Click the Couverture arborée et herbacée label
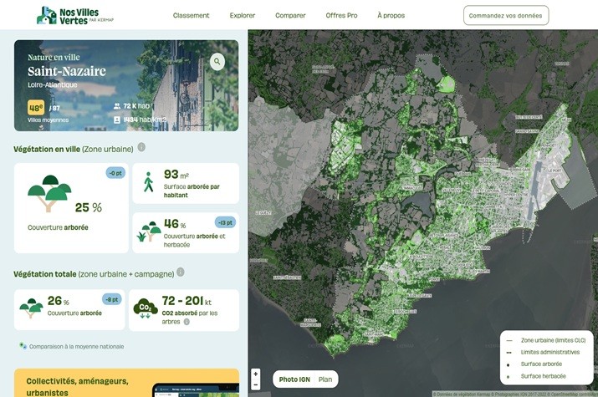This screenshot has height=397, width=598. pyautogui.click(x=194, y=241)
